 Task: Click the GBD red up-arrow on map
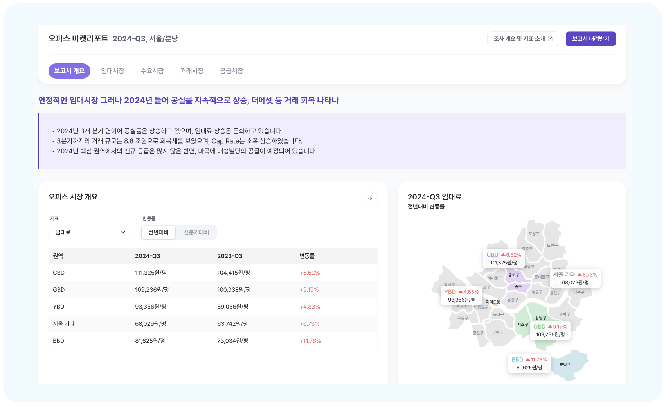550,327
